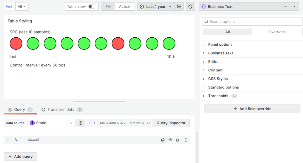Click the zoom out time range icon
303x163 pixels.
(x=179, y=6)
